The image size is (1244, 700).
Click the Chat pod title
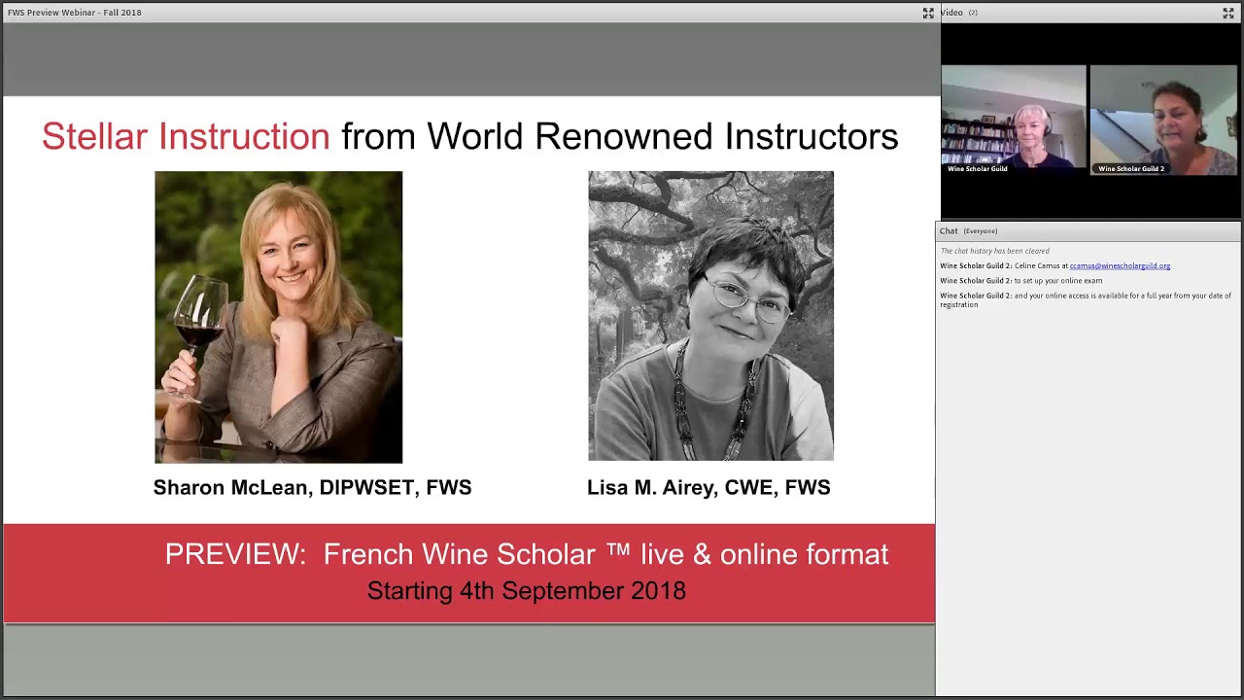click(949, 231)
